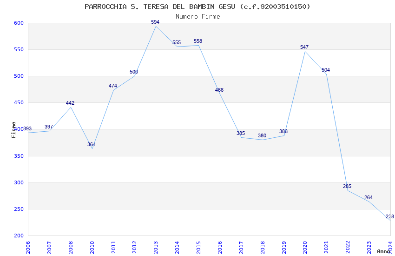Click the 2019 x-axis year label
Screen dimensions: 395x256
[x=284, y=247]
